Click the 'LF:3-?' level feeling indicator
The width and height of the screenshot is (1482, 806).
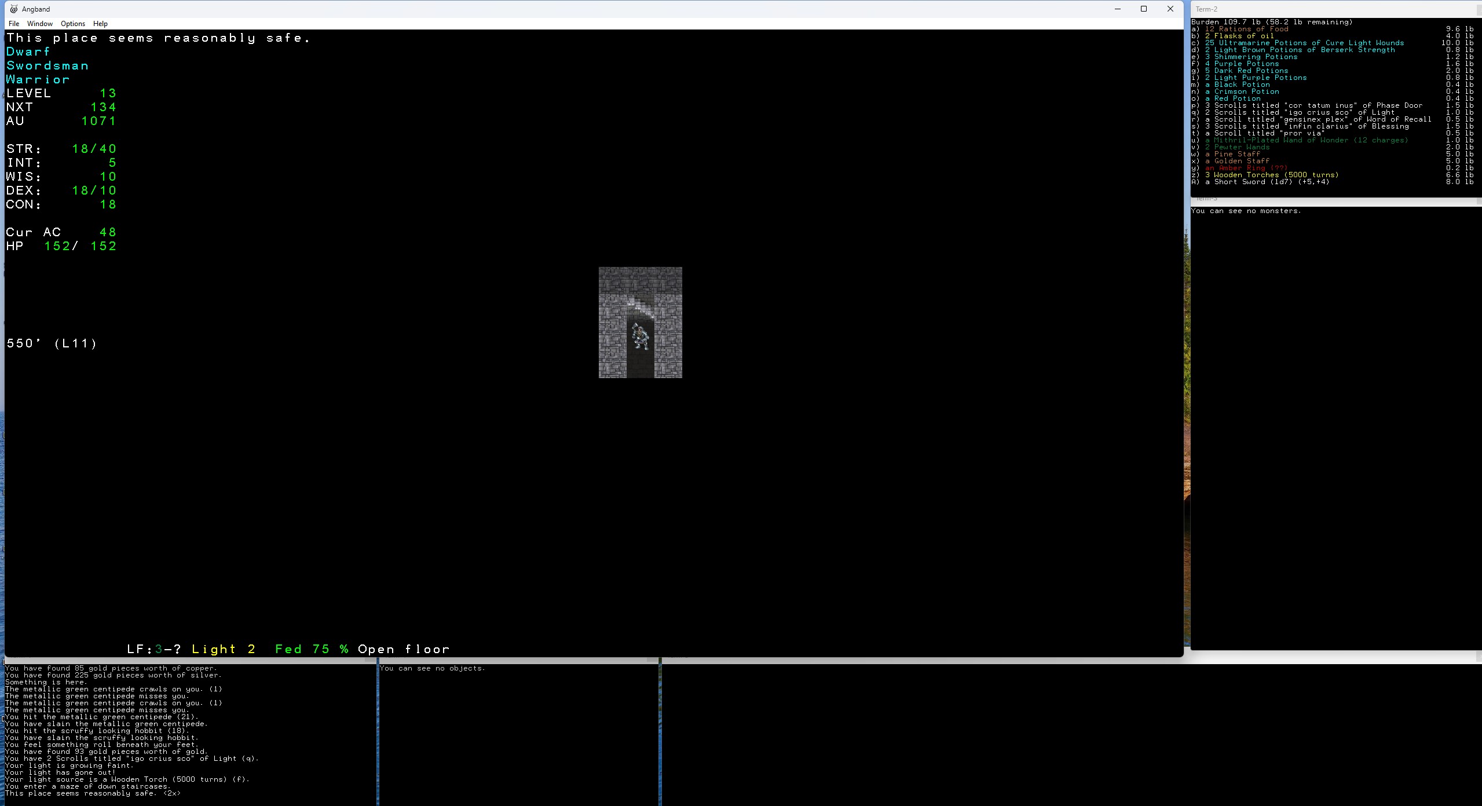[x=154, y=649]
